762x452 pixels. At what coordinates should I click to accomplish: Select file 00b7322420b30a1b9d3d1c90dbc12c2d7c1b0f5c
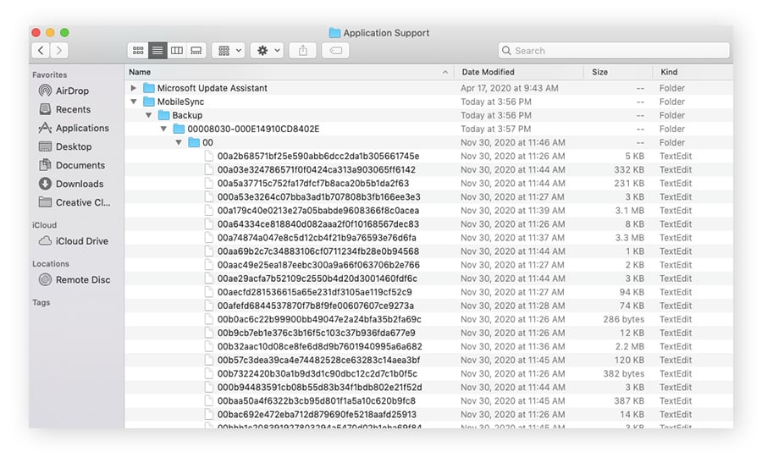pos(317,374)
